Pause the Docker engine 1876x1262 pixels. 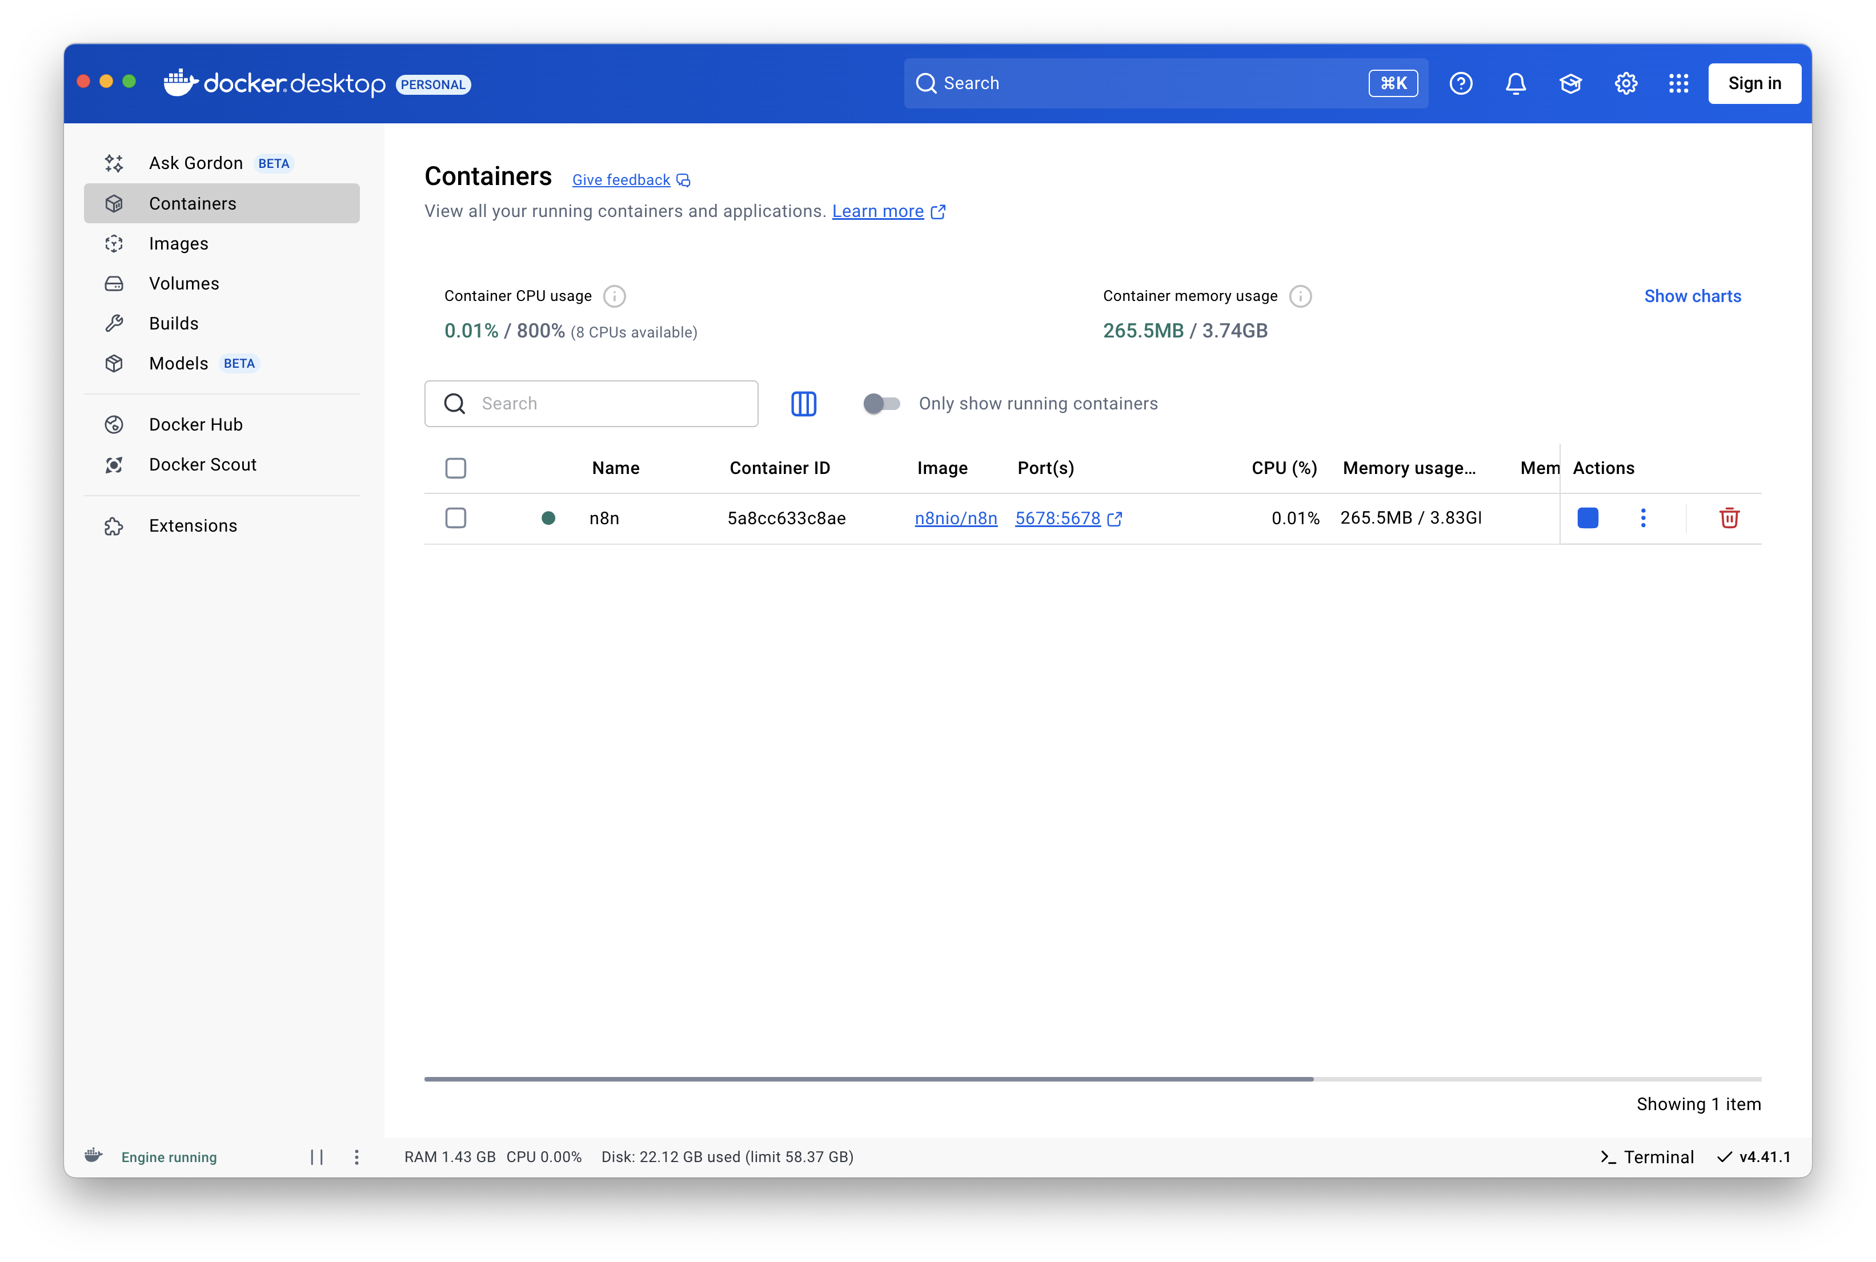click(316, 1156)
